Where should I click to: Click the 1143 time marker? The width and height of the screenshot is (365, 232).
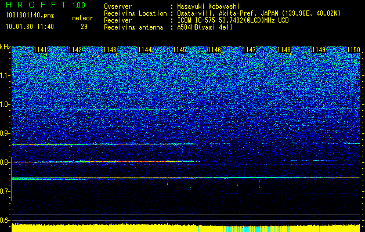110,50
